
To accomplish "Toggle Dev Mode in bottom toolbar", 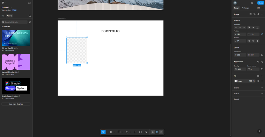I will (161, 132).
